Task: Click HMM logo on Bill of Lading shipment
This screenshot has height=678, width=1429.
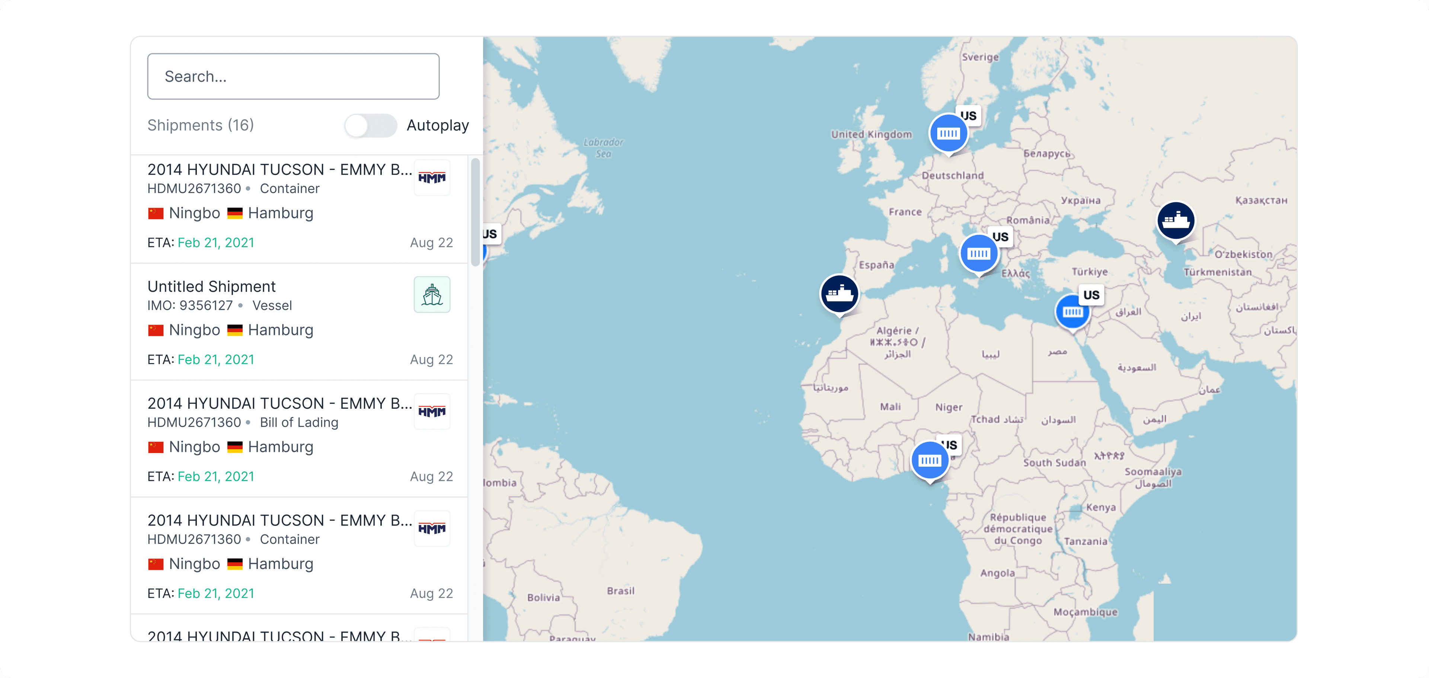Action: [432, 411]
